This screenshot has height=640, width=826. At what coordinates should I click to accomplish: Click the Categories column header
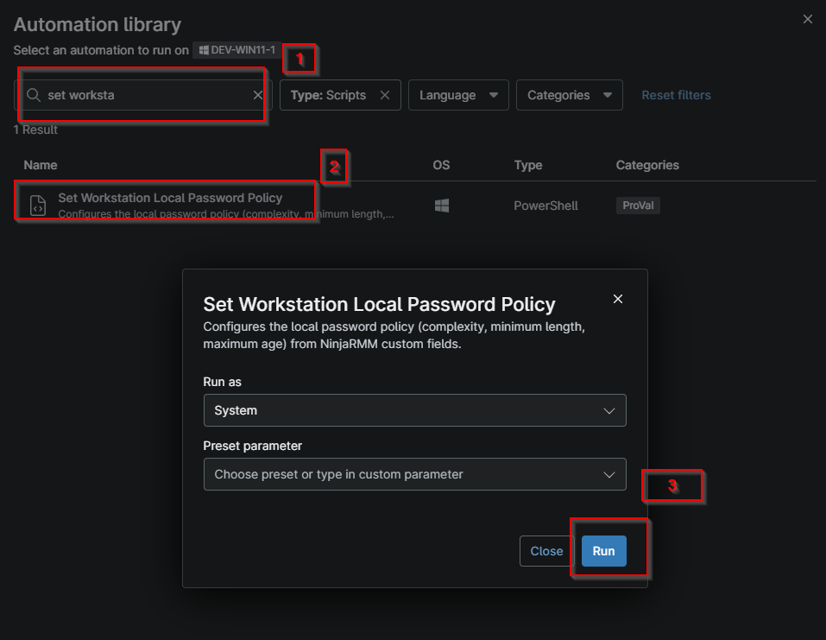click(x=647, y=165)
